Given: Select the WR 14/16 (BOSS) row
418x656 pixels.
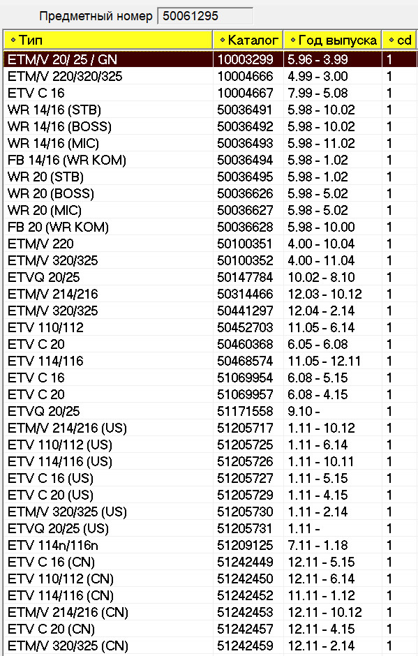Looking at the screenshot, I should pyautogui.click(x=211, y=126).
